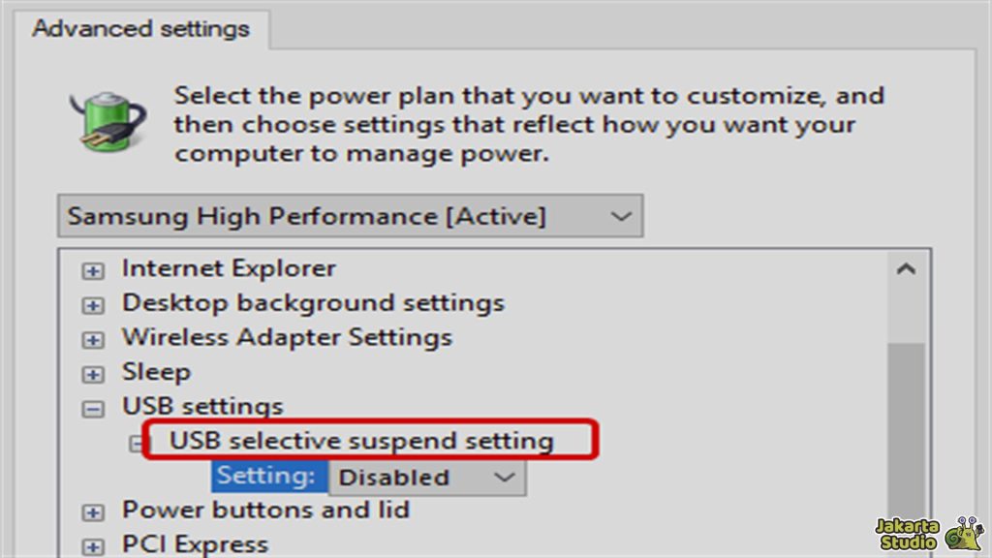Select USB selective suspend setting item

pos(361,442)
